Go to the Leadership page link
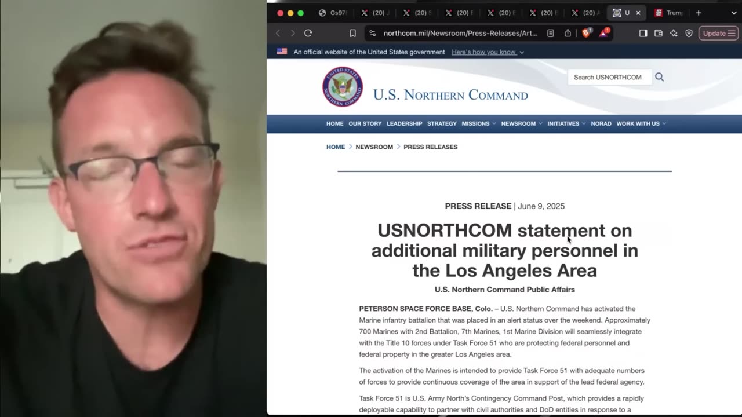742x417 pixels. coord(405,123)
